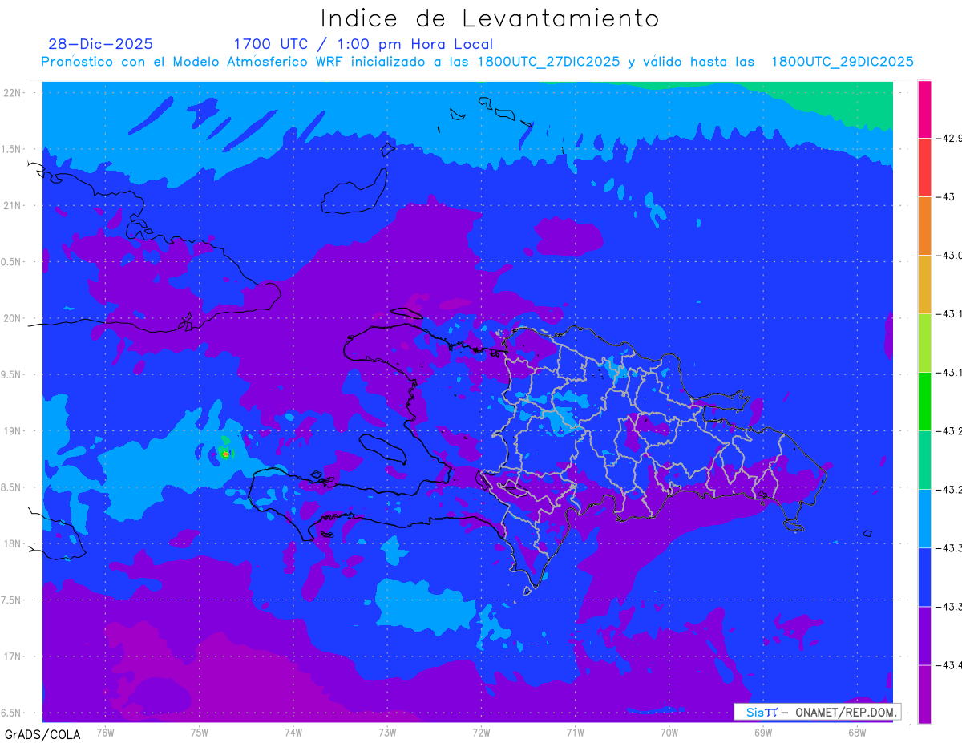This screenshot has height=743, width=962.
Task: Click the forecast line beginning "Pronostico con el Modelo"
Action: (477, 62)
